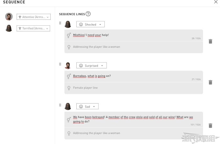This screenshot has width=220, height=144.
Task: Click the stance figure icon in the Attentive dropdown
Action: [20, 17]
